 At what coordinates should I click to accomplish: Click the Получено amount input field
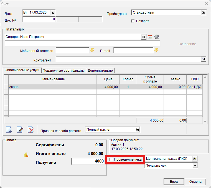88,161
